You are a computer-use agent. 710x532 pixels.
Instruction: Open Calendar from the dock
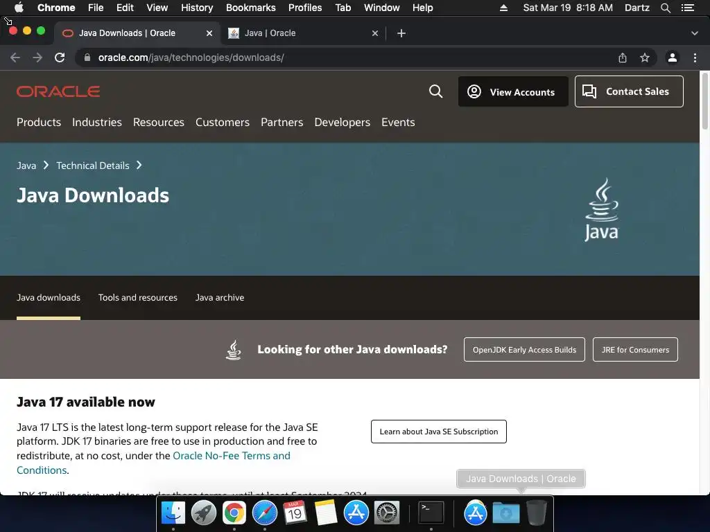pyautogui.click(x=295, y=513)
